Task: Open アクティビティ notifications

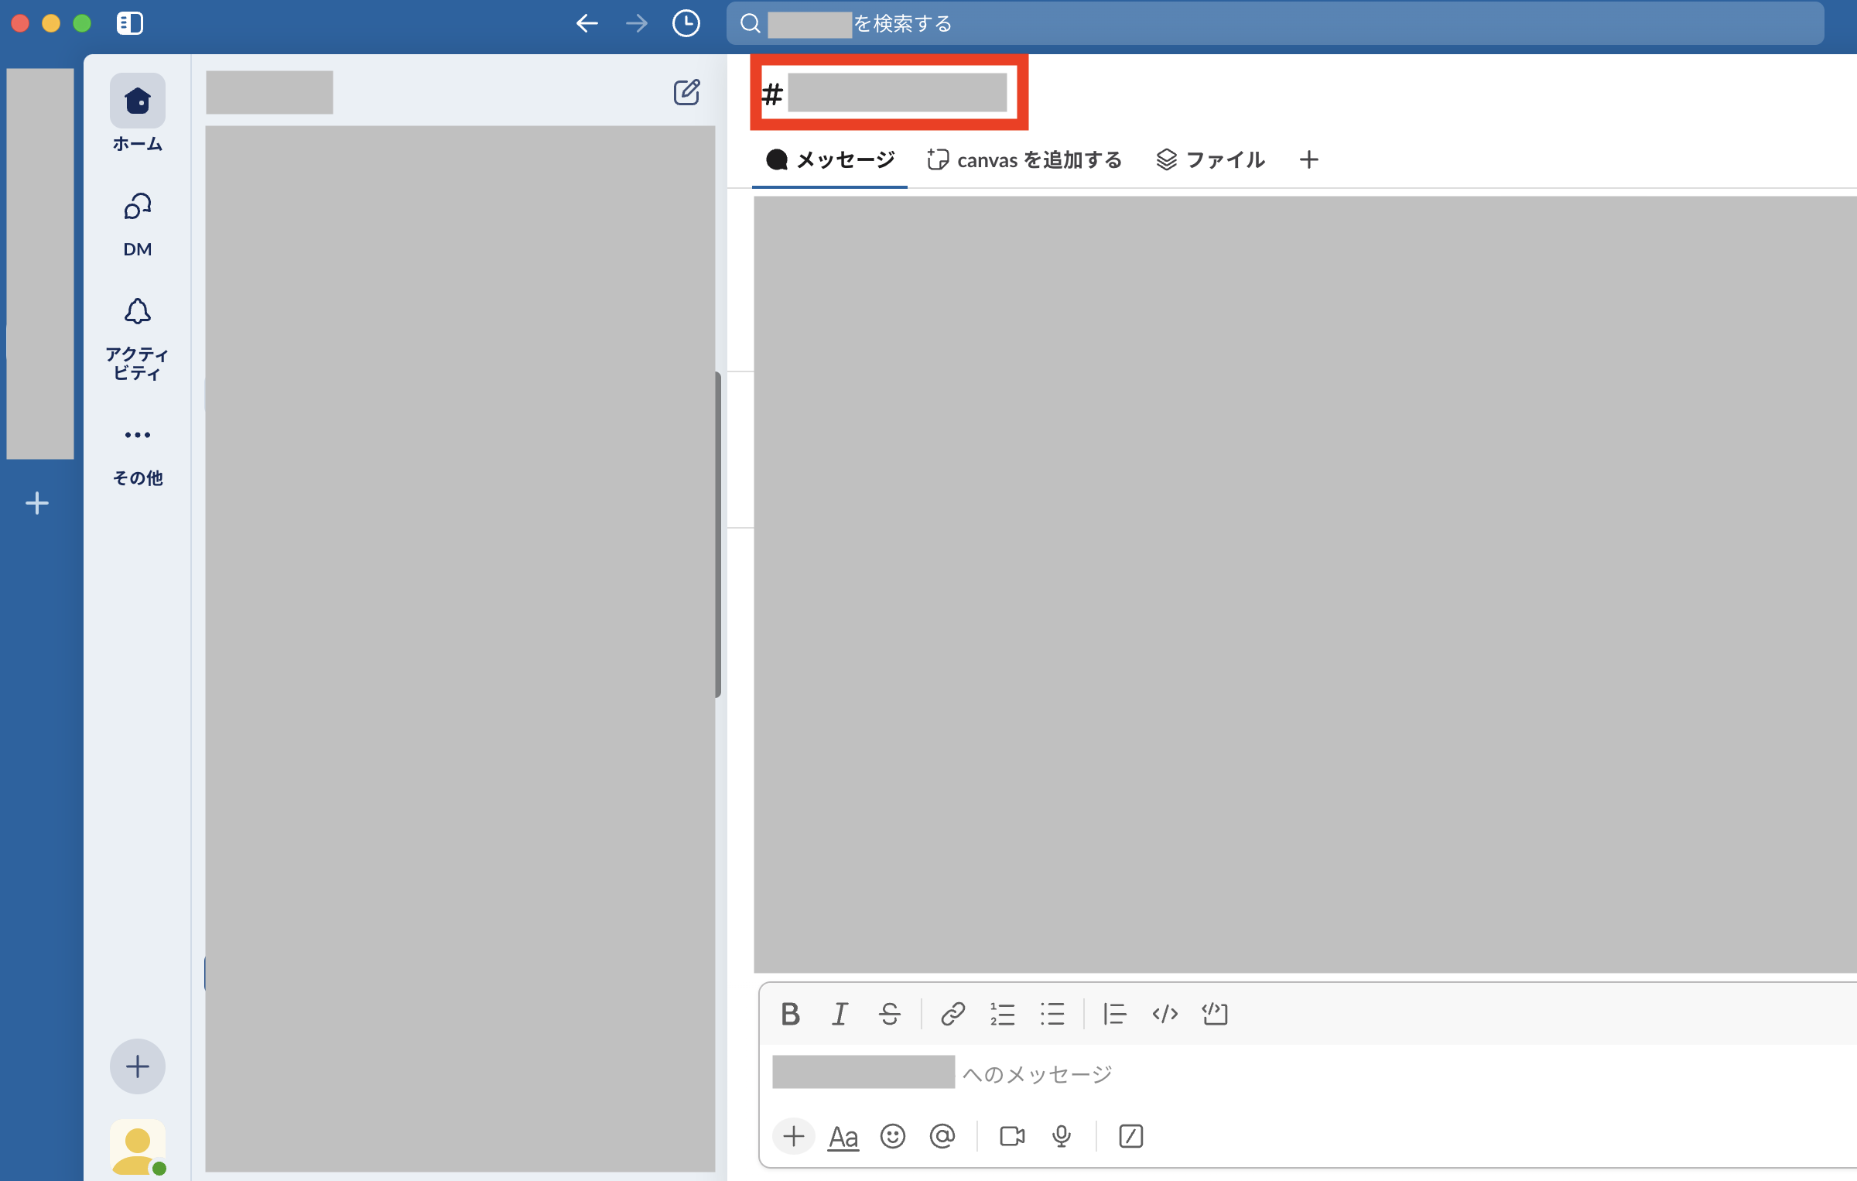Action: (x=138, y=339)
